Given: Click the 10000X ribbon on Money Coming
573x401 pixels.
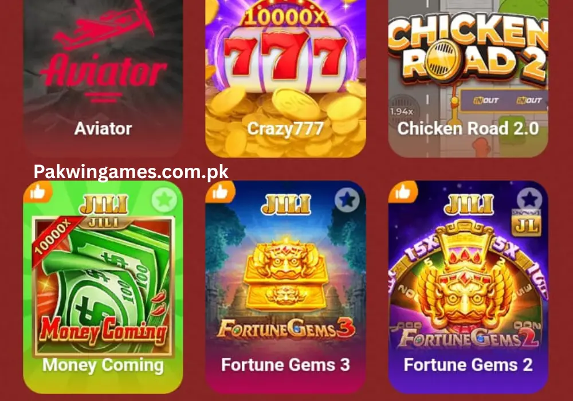Looking at the screenshot, I should [x=54, y=238].
